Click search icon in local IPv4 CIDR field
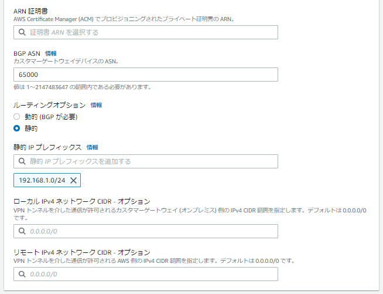Image resolution: width=383 pixels, height=294 pixels. 22,232
